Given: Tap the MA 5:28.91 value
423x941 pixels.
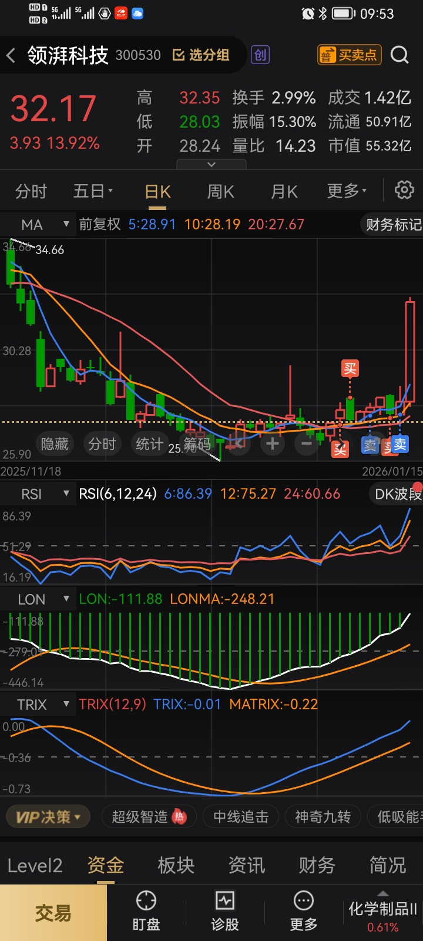Looking at the screenshot, I should tap(152, 224).
